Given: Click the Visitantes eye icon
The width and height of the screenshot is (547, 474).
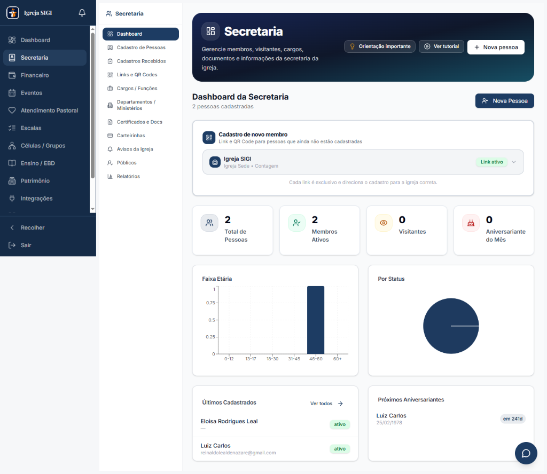Looking at the screenshot, I should tap(384, 223).
